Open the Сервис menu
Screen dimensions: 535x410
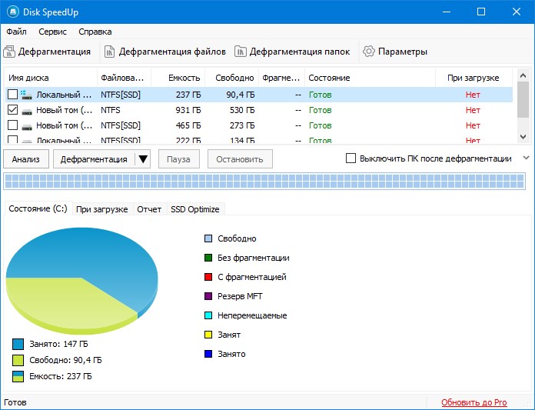pyautogui.click(x=52, y=32)
